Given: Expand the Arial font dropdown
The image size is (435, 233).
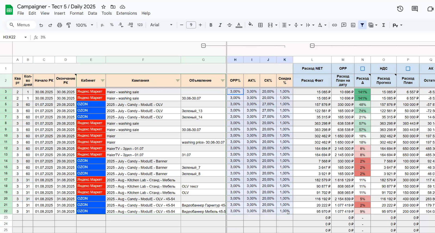Looking at the screenshot, I should click(x=161, y=25).
